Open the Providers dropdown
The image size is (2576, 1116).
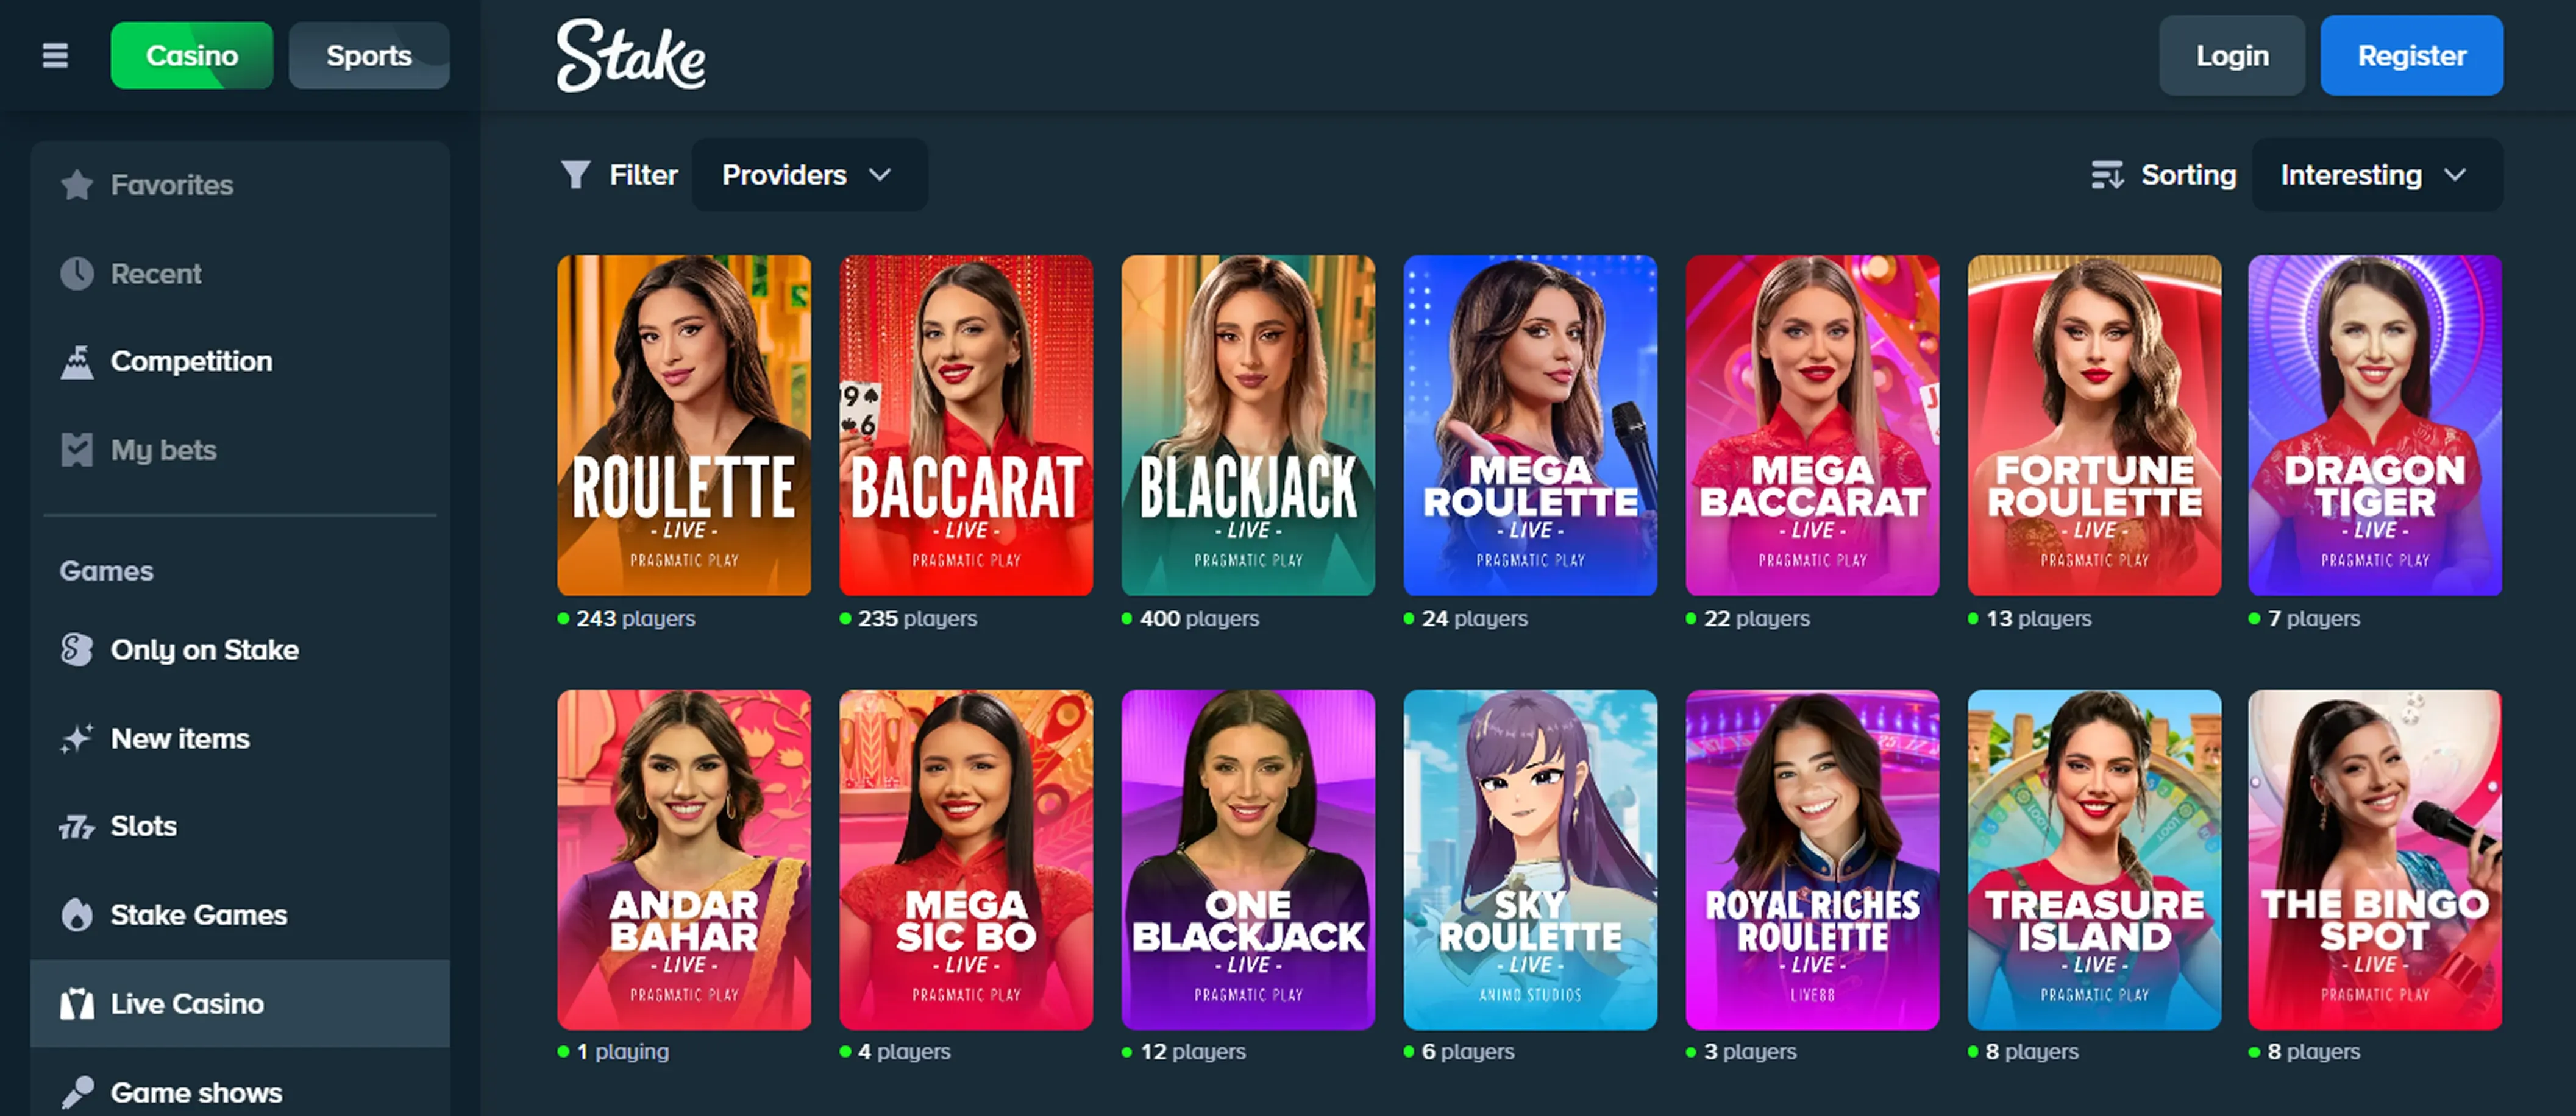(x=809, y=175)
